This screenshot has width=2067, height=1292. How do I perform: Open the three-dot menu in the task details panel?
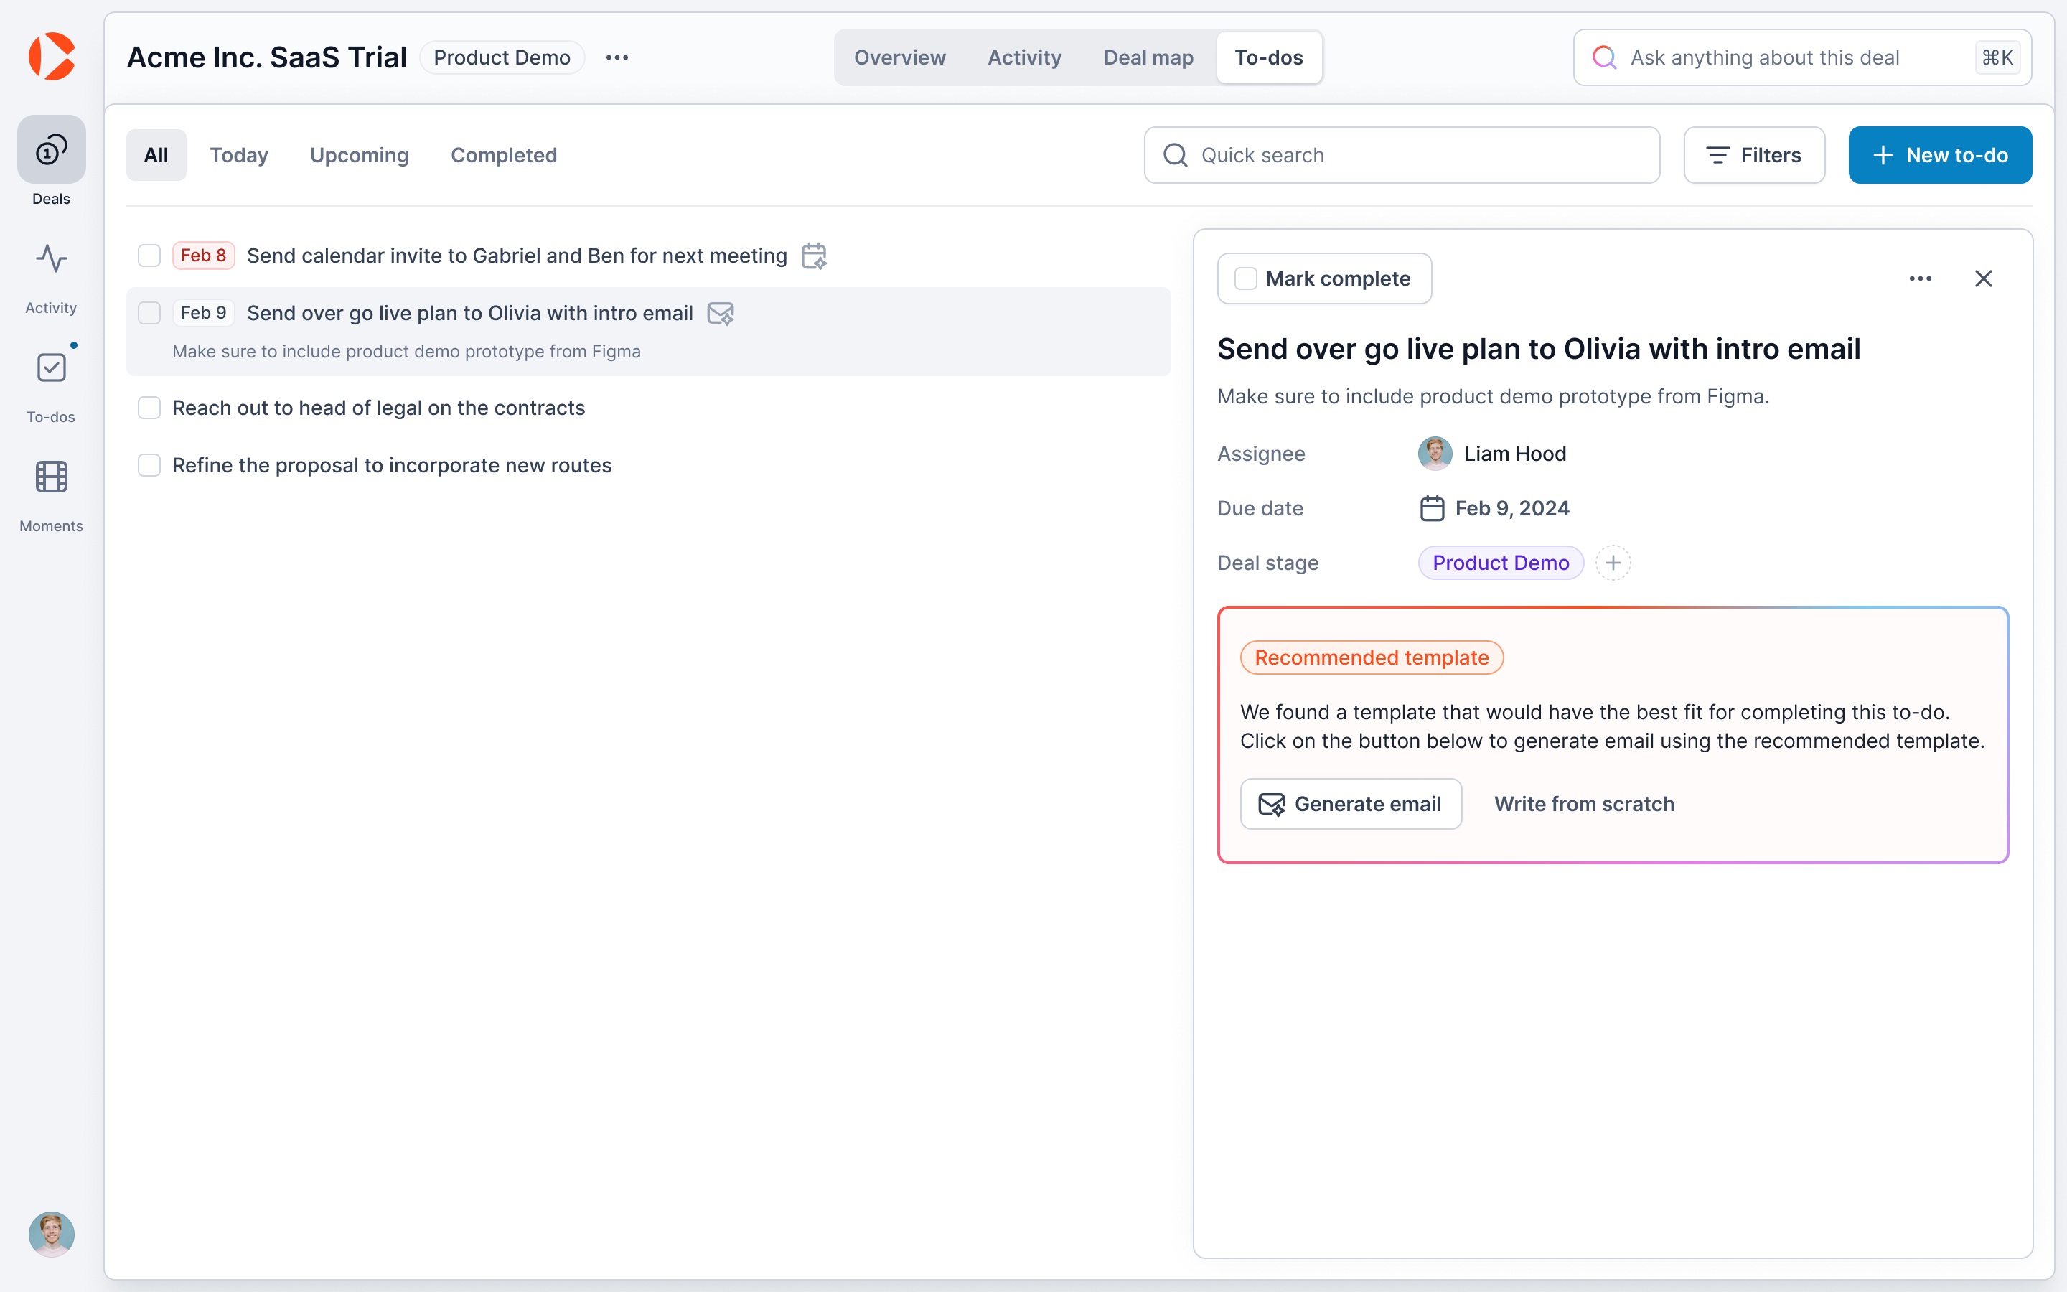point(1920,278)
